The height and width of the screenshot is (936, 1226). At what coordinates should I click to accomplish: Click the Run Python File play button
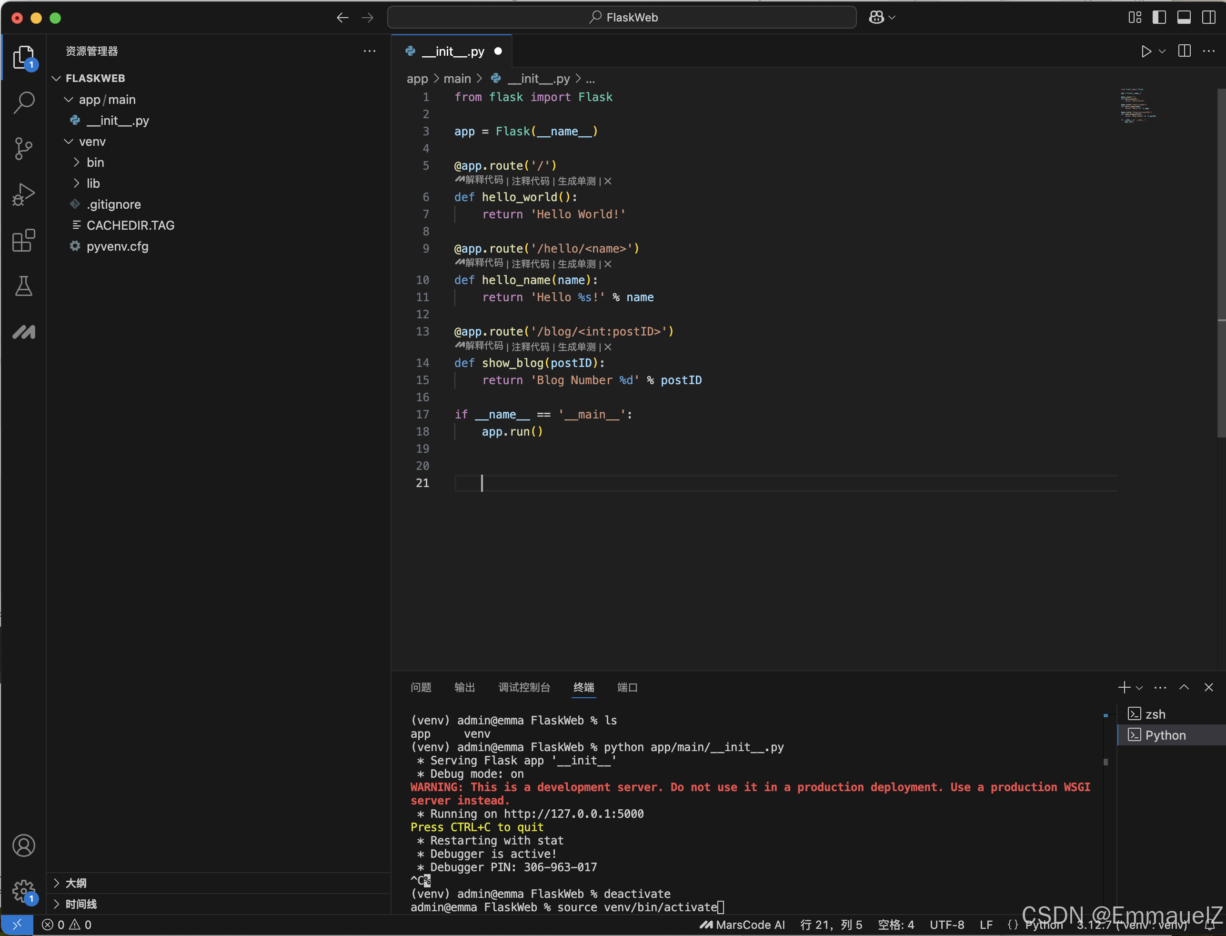(x=1146, y=51)
